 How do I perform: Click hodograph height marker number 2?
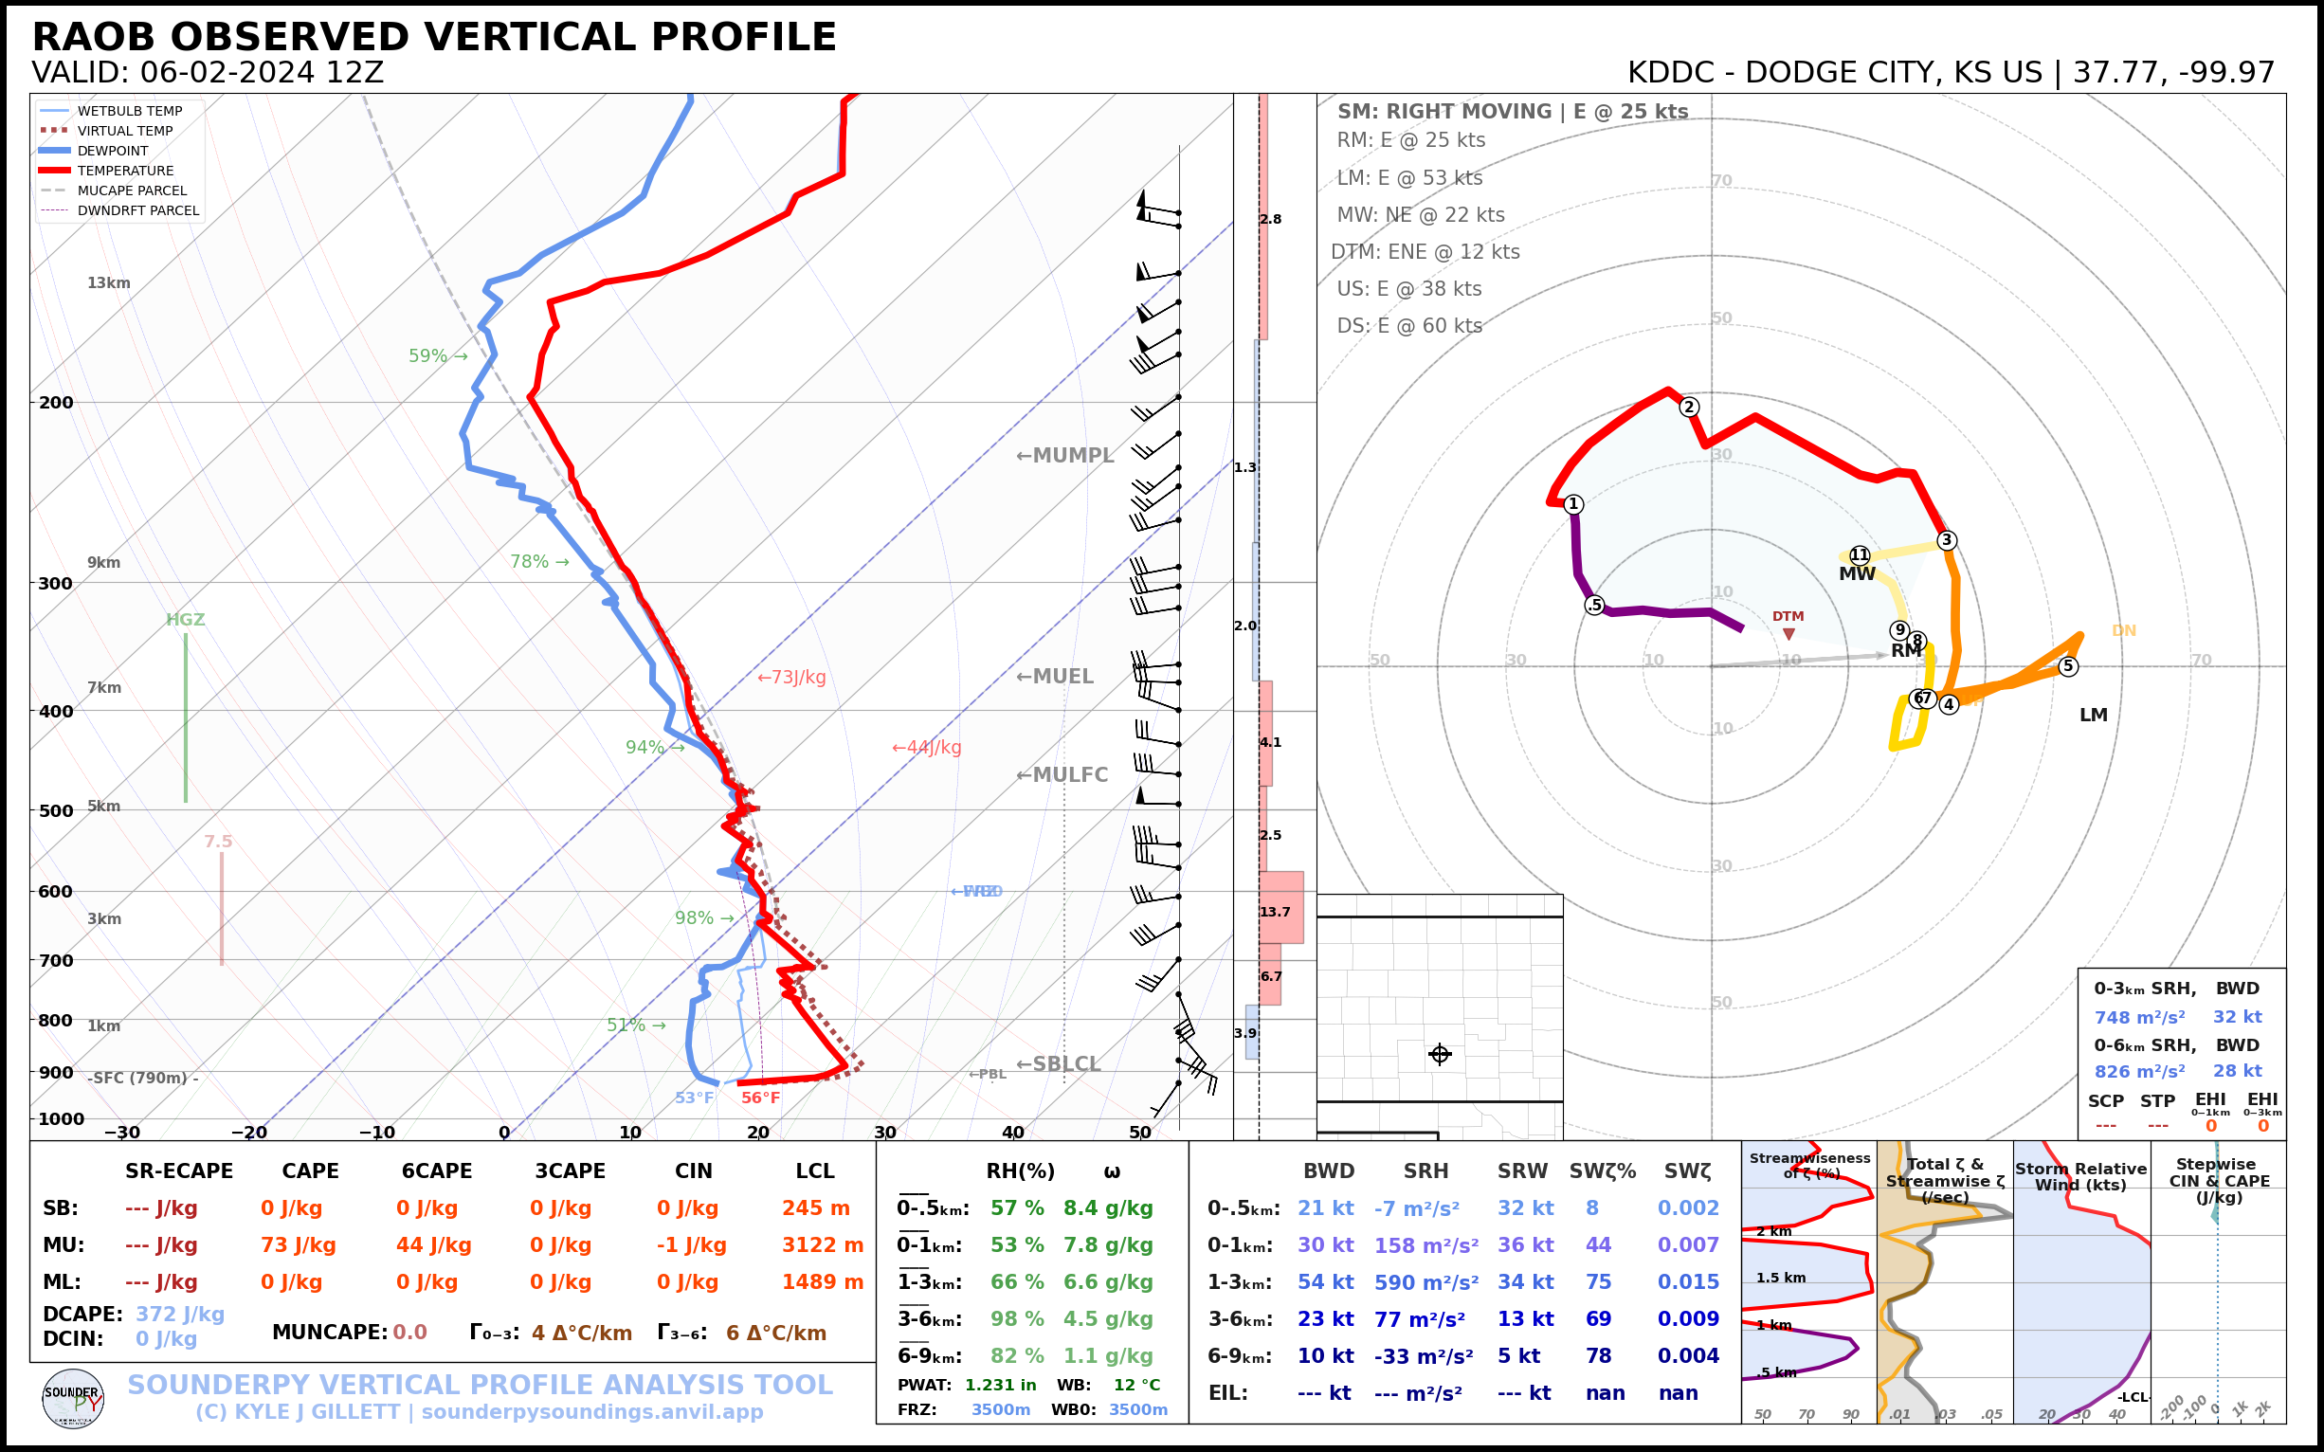click(x=1689, y=408)
